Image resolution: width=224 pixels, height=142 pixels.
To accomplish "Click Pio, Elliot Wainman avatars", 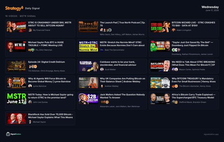I will (31, 50).
